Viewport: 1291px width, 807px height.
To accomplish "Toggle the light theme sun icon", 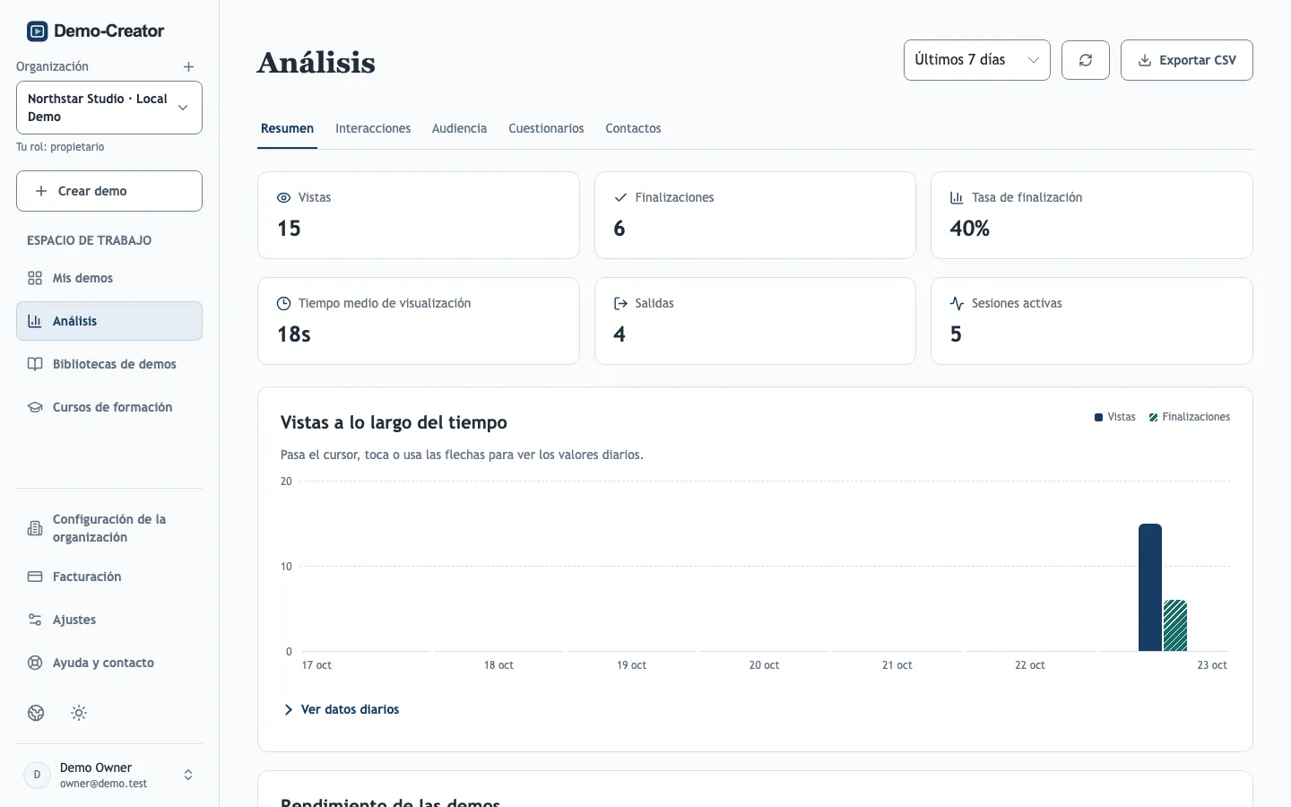I will (79, 713).
